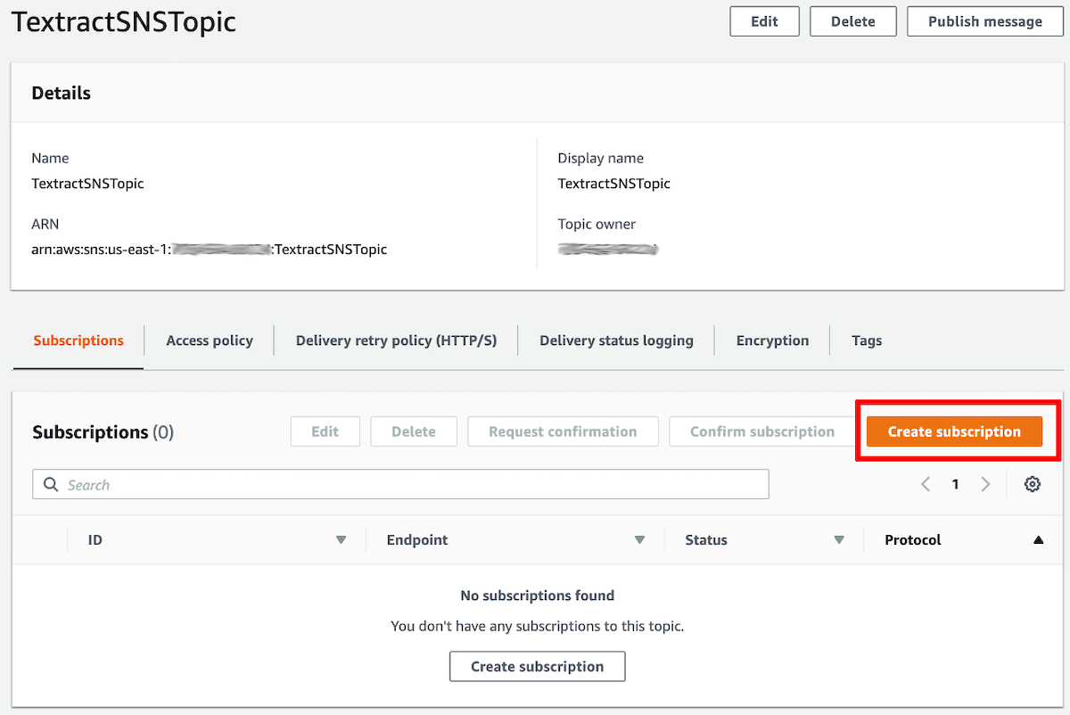Viewport: 1070px width, 715px height.
Task: Click the orange Create subscription button
Action: pyautogui.click(x=954, y=431)
